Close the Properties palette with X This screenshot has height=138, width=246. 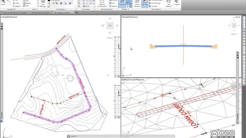point(238,53)
